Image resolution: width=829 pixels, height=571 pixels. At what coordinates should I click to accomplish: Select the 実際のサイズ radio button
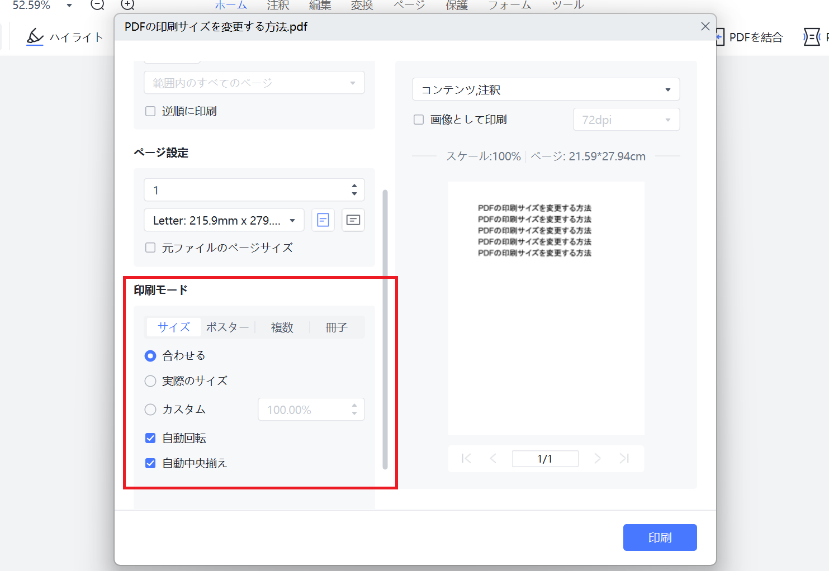click(x=150, y=381)
